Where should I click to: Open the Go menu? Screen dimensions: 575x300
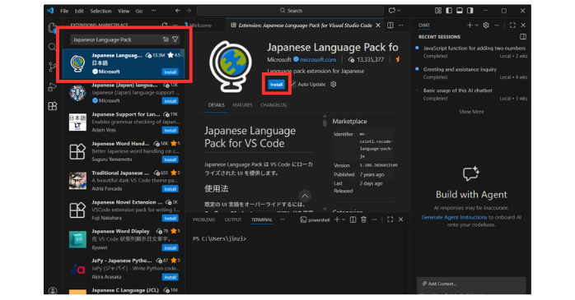(x=139, y=11)
